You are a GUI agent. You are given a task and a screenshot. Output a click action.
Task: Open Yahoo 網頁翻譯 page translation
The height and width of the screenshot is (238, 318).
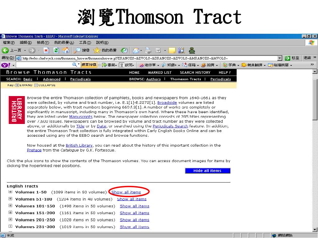click(253, 65)
